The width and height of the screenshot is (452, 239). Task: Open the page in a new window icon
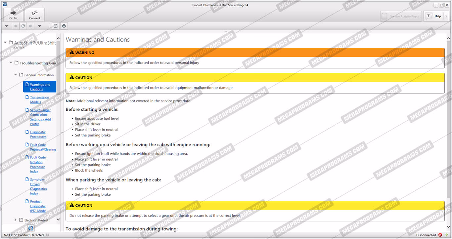click(x=55, y=26)
